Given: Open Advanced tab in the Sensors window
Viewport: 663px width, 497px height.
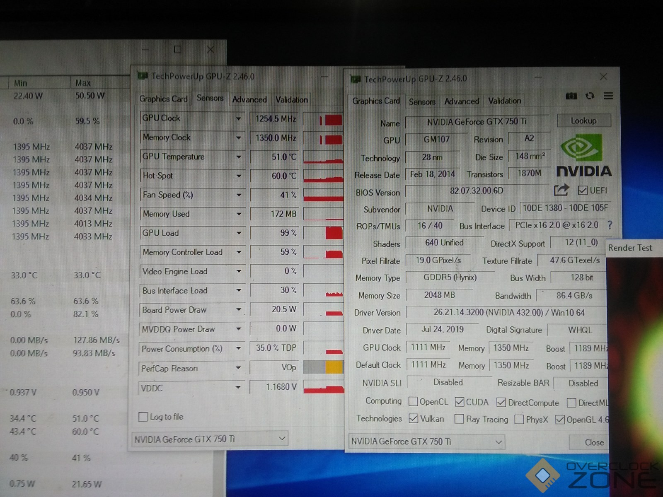Looking at the screenshot, I should pos(249,99).
